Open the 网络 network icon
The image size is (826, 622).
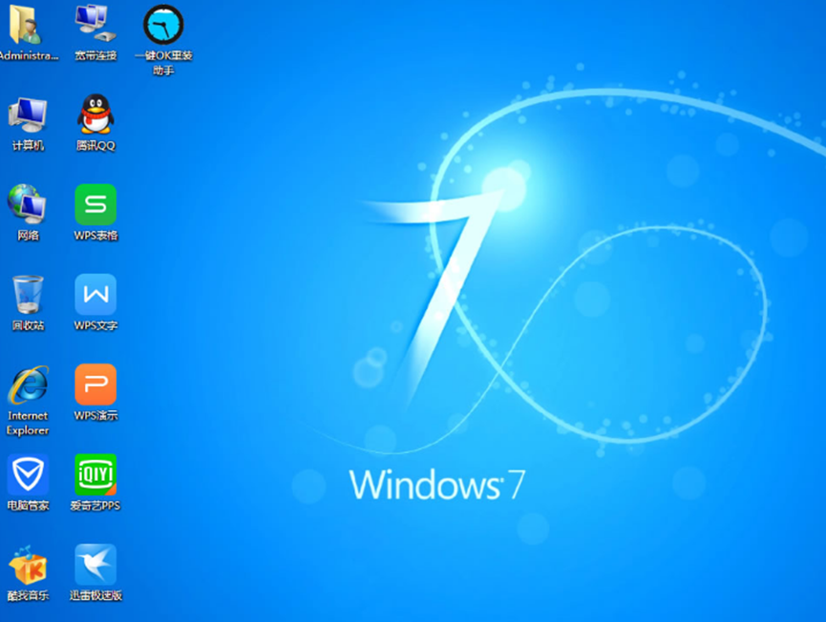[x=28, y=205]
